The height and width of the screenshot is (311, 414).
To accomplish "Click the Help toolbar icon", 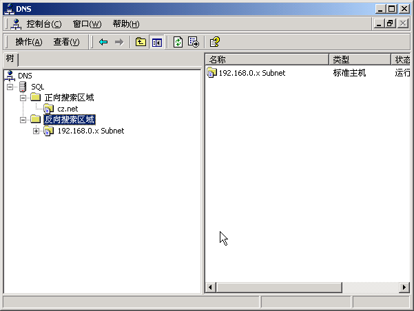I will (x=215, y=42).
